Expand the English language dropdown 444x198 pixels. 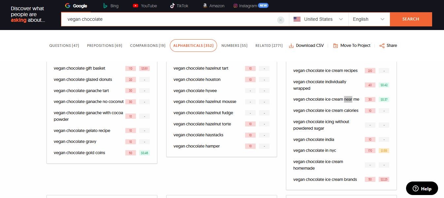(369, 19)
